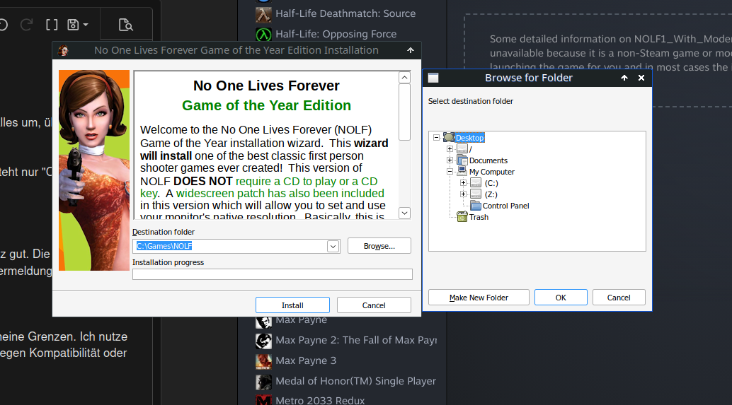Click the Metro 2033 Redux icon
732x405 pixels.
pos(263,400)
